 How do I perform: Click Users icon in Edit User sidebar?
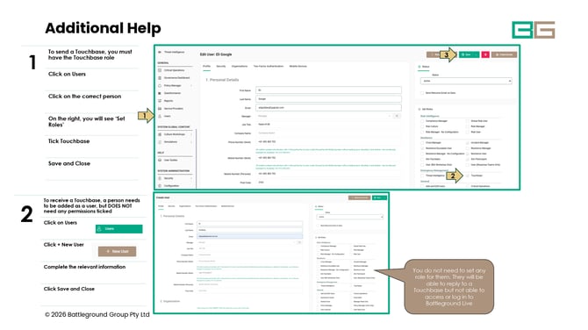[160, 116]
